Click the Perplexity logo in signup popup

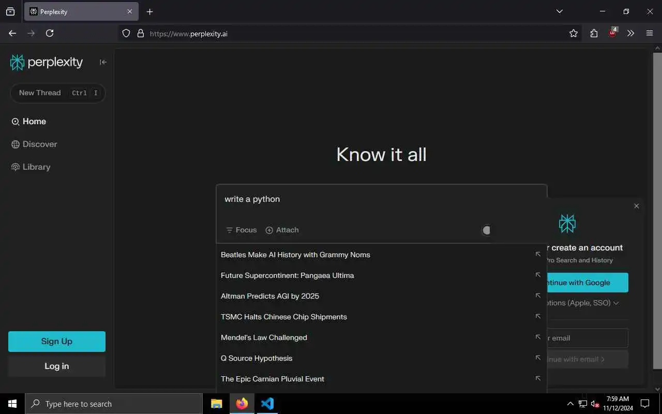point(567,224)
